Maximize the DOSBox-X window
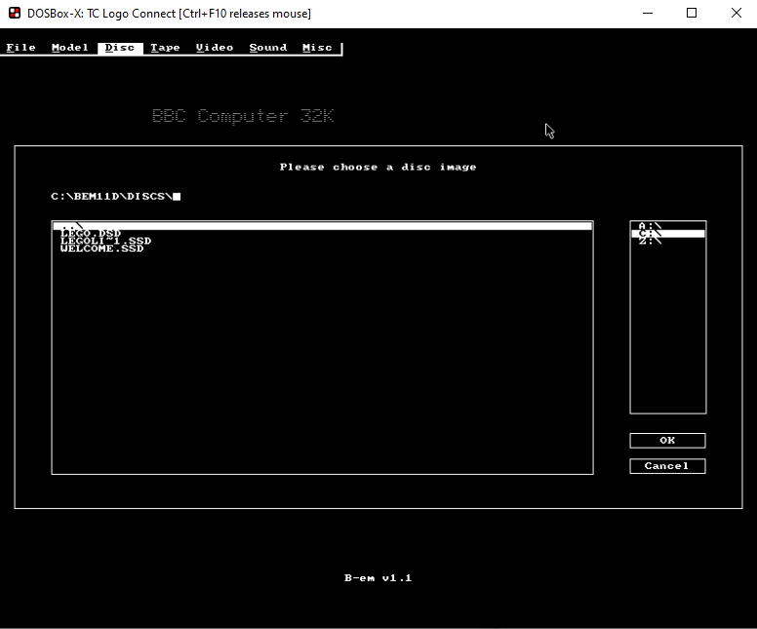The image size is (757, 629). click(x=692, y=14)
